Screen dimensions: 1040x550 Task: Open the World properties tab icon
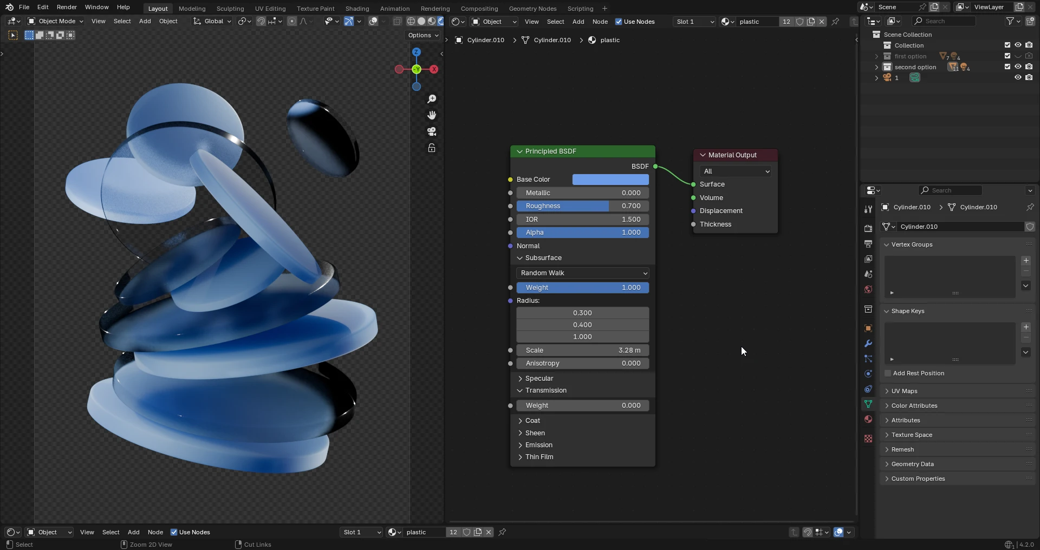pyautogui.click(x=868, y=290)
